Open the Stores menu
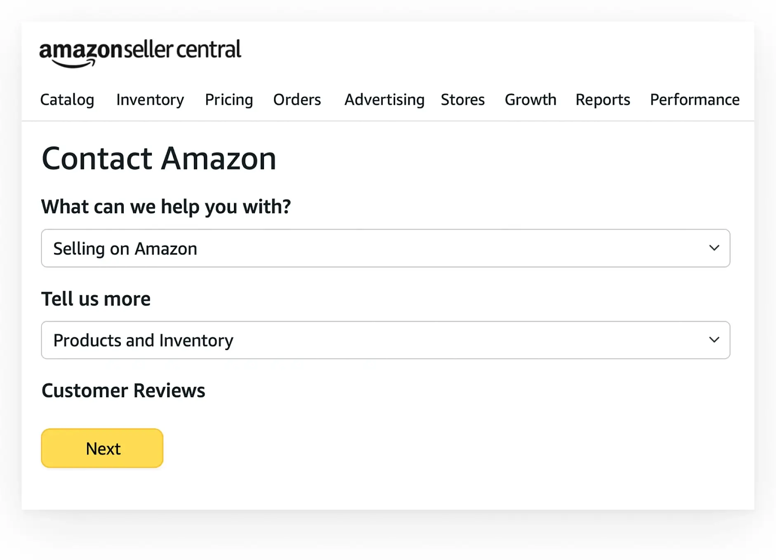This screenshot has height=560, width=776. pyautogui.click(x=462, y=100)
